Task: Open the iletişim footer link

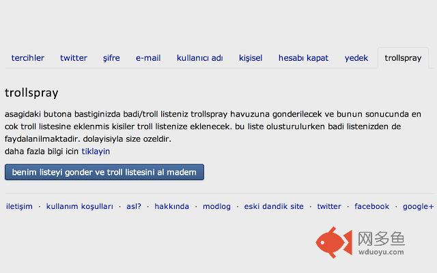Action: pyautogui.click(x=19, y=206)
